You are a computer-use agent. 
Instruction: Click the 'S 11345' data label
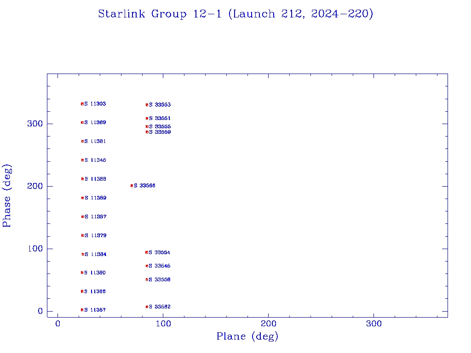[x=95, y=160]
